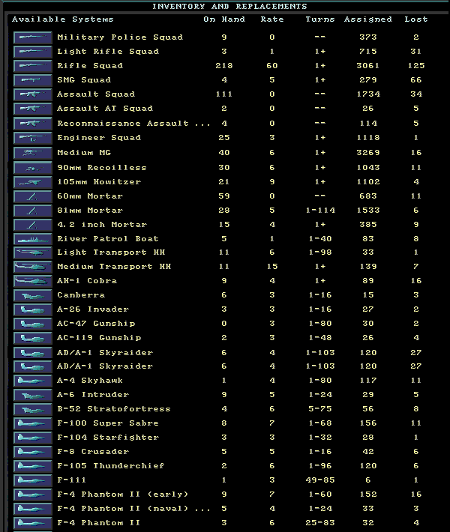450x532 pixels.
Task: Click the Assigned column header
Action: [x=368, y=19]
